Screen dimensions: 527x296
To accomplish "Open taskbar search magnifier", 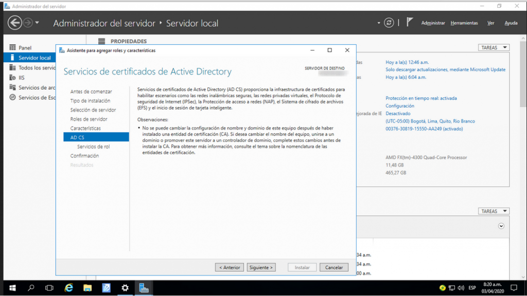I will click(31, 288).
